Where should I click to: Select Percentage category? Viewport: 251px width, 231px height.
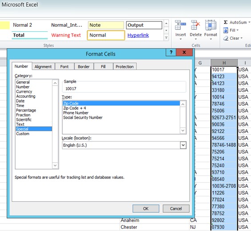pos(34,110)
